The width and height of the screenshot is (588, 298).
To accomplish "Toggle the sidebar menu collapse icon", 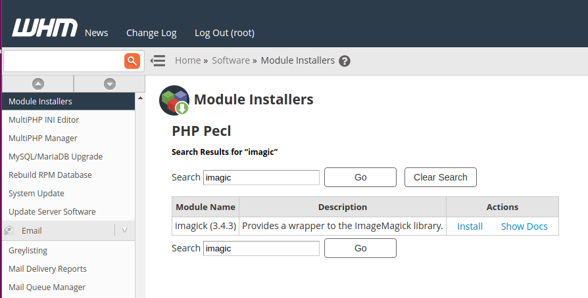I will [157, 61].
